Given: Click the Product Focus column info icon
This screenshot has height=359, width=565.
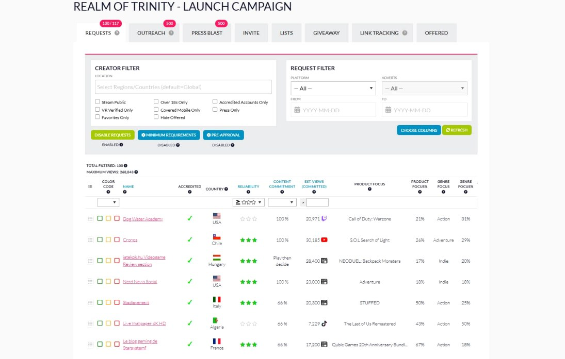Looking at the screenshot, I should click(369, 189).
